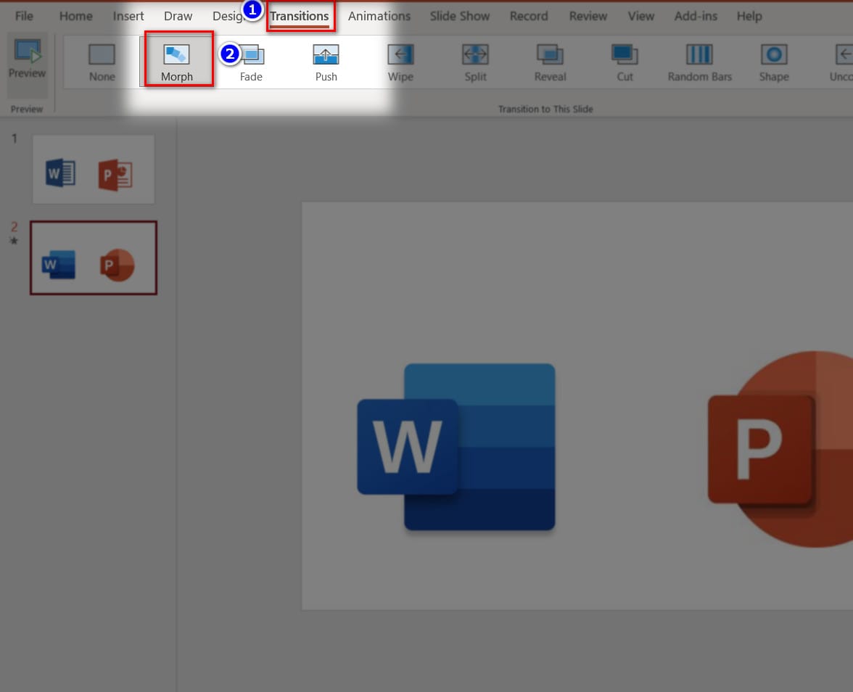Open the File menu
This screenshot has height=692, width=853.
(x=24, y=16)
